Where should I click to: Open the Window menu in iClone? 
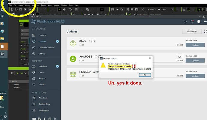56,5
